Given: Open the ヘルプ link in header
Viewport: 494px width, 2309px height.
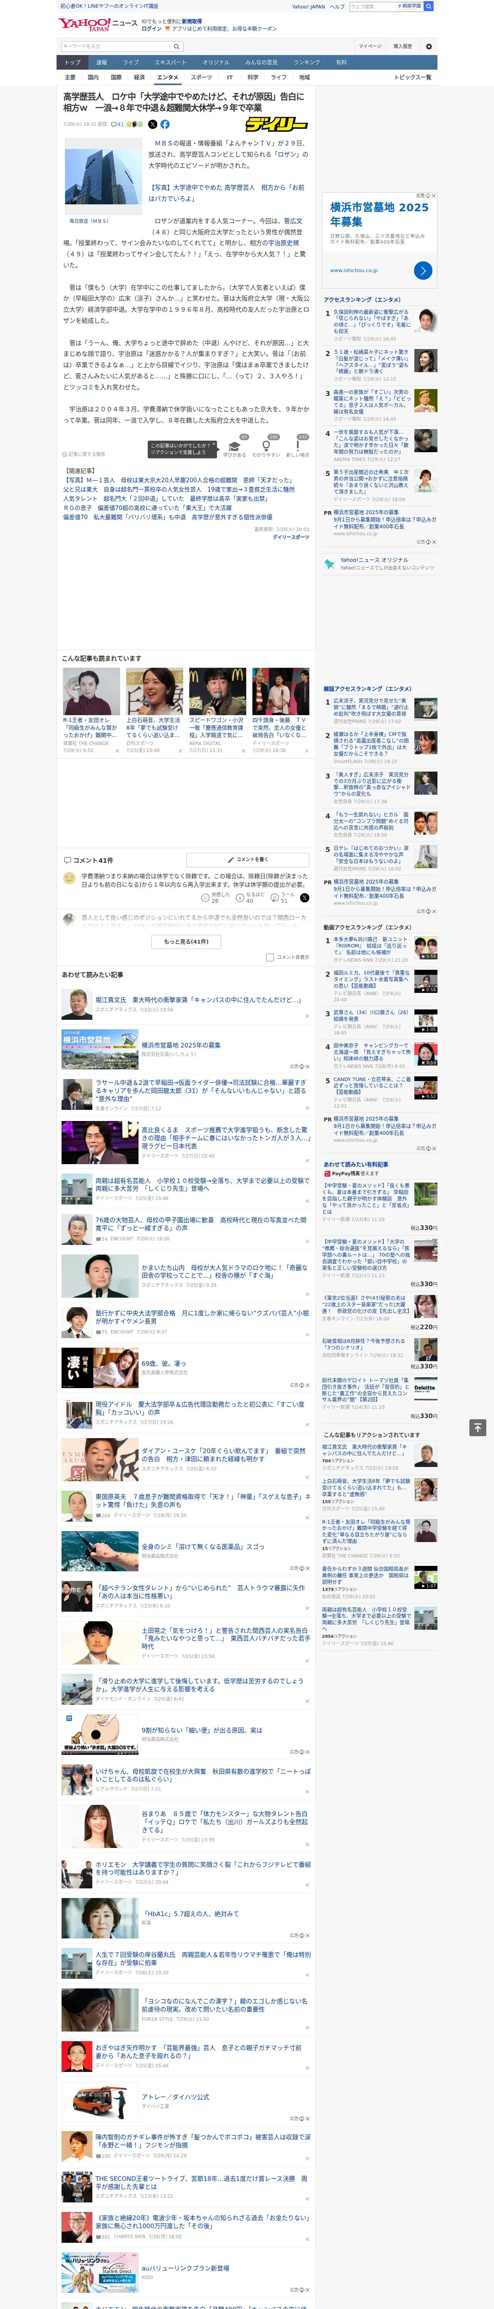Looking at the screenshot, I should 336,6.
